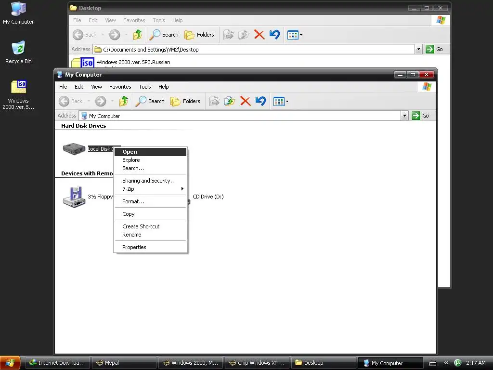The image size is (493, 370).
Task: Click Forward arrow in My Computer window
Action: pos(101,101)
